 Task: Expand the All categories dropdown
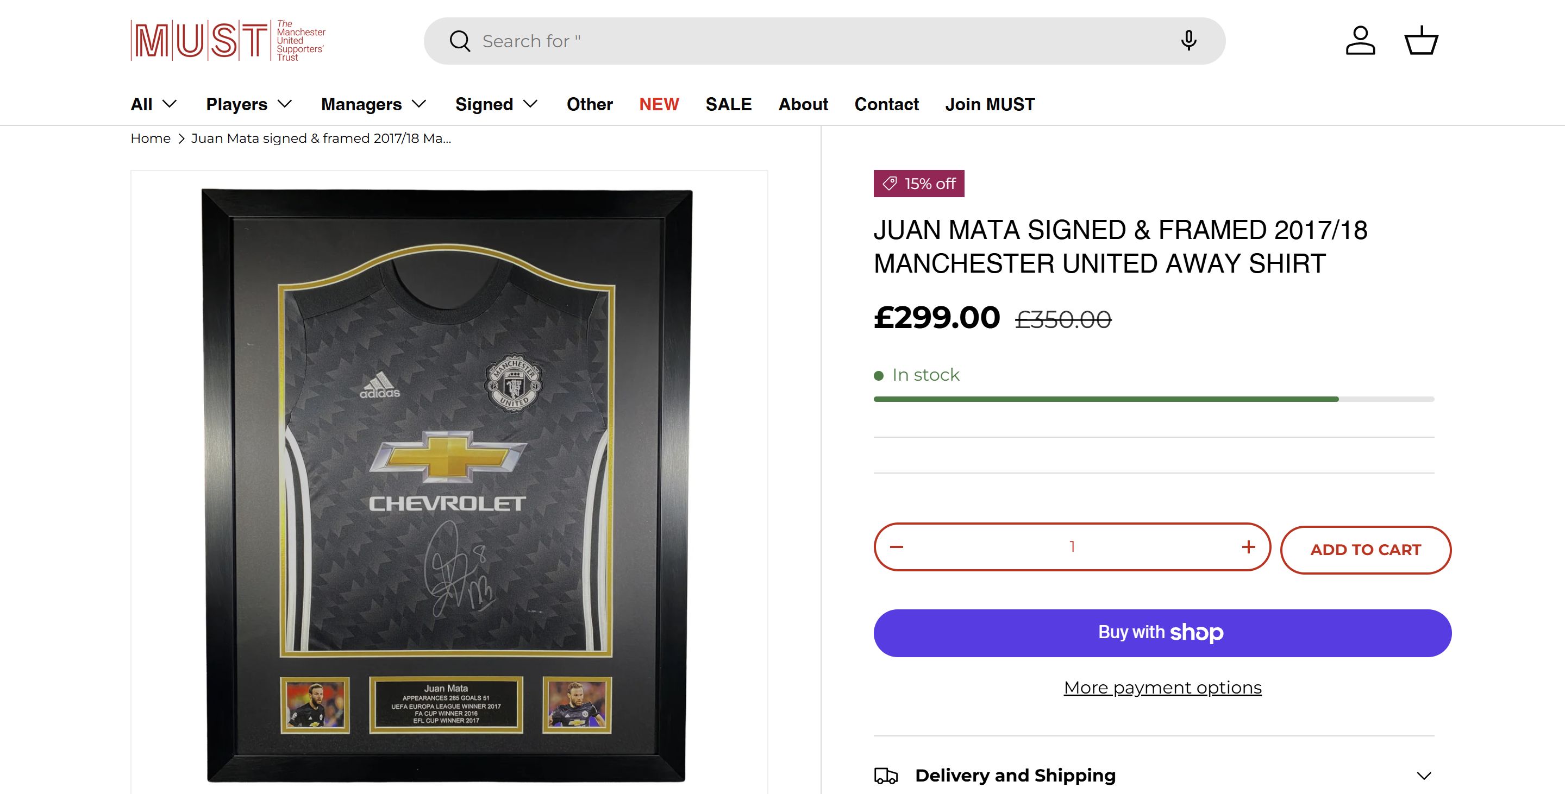click(x=154, y=104)
